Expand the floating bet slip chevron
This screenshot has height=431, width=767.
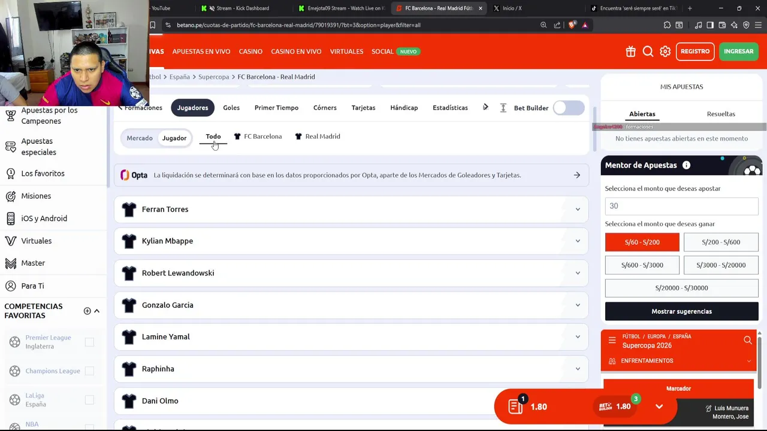click(659, 406)
